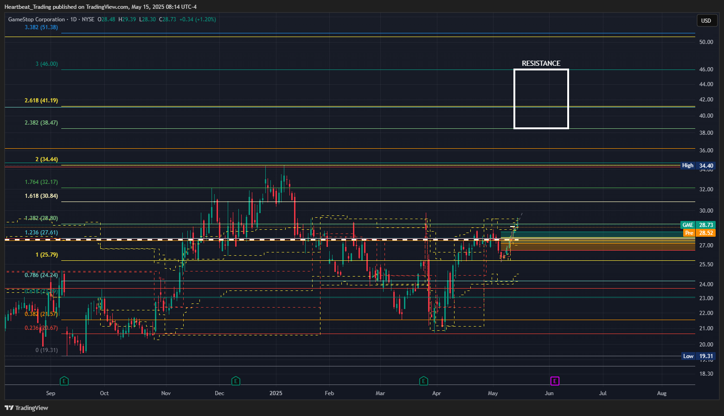Viewport: 724px width, 416px height.
Task: Click 32.00 on the price axis
Action: point(706,189)
